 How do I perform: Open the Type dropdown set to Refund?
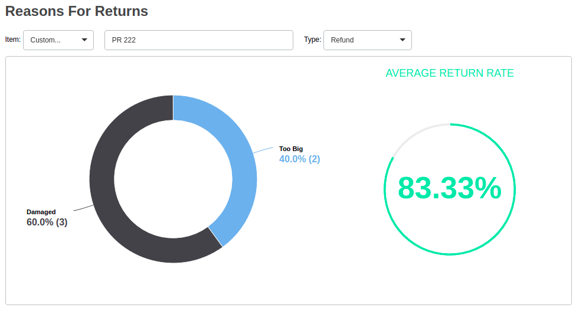[368, 40]
